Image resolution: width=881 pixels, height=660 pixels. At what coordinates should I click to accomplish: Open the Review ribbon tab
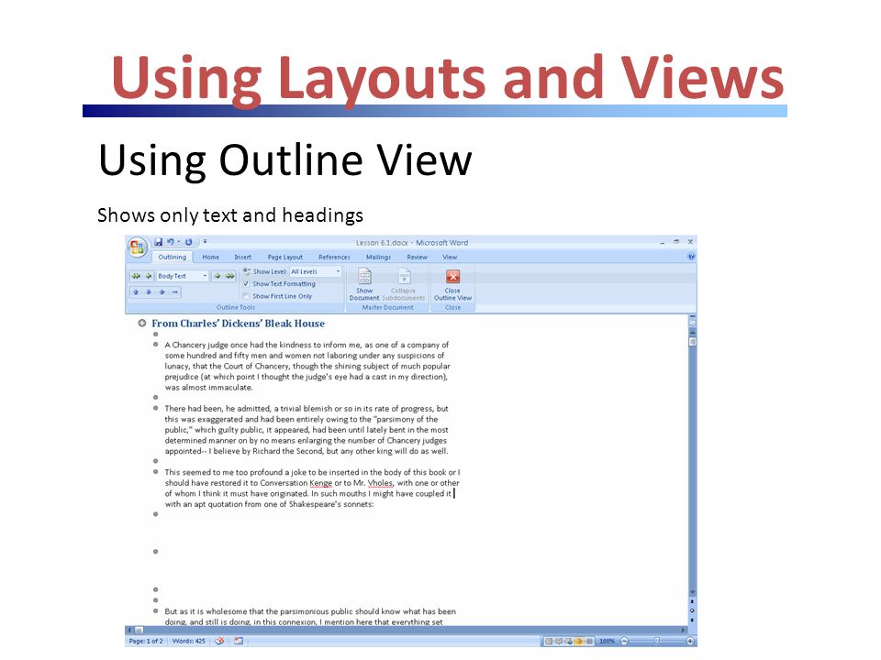[x=417, y=257]
